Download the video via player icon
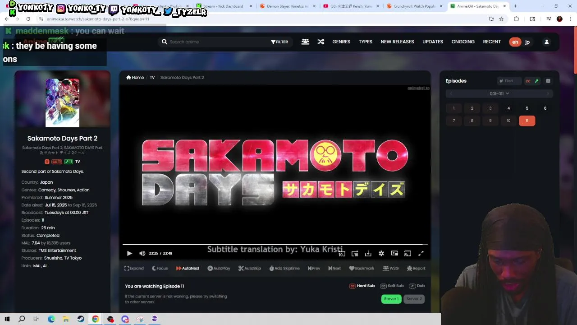The height and width of the screenshot is (325, 577). click(x=368, y=254)
